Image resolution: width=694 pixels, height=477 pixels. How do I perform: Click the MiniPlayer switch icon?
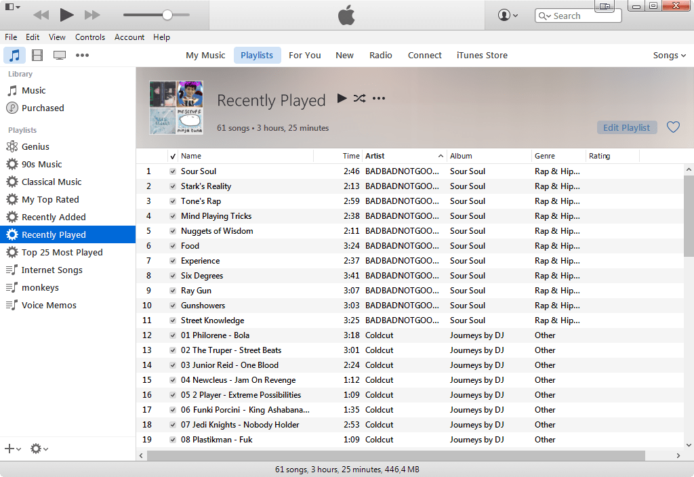[605, 6]
